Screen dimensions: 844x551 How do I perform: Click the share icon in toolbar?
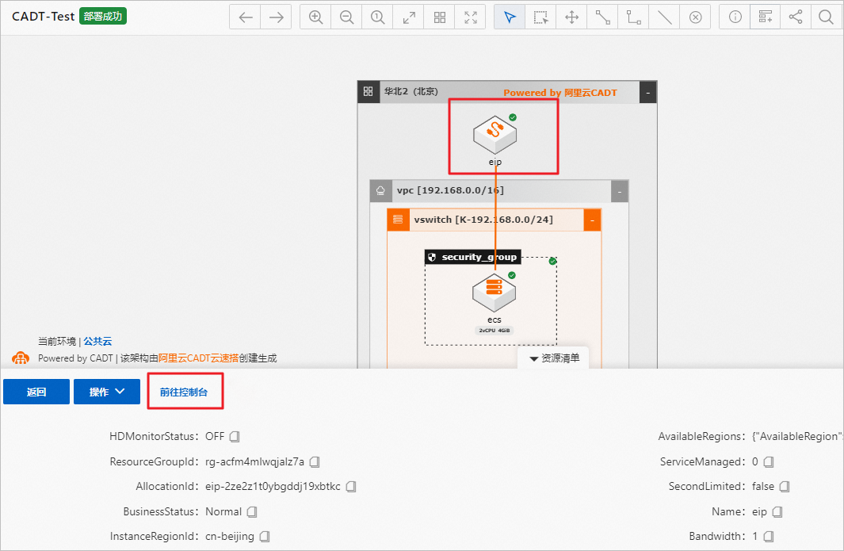tap(796, 17)
